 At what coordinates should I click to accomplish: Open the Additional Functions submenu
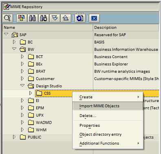point(108,143)
